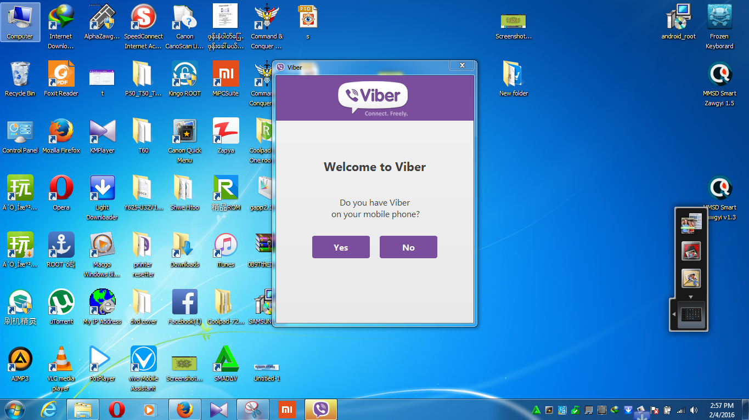The image size is (749, 420).
Task: Expand the gadget dock using the down arrow
Action: [x=691, y=297]
